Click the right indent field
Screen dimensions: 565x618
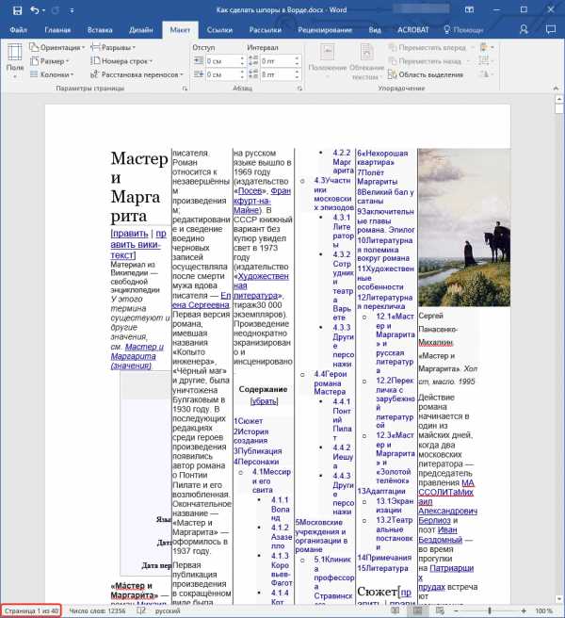[222, 74]
